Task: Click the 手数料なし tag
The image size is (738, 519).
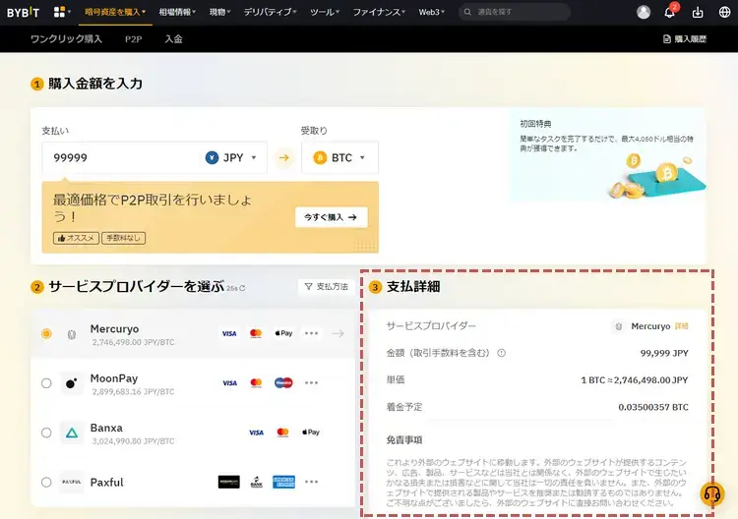Action: point(123,238)
